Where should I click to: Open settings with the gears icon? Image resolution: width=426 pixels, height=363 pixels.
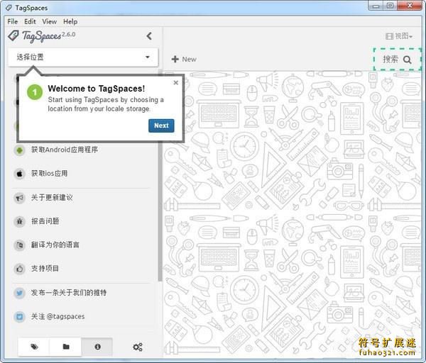pos(138,347)
